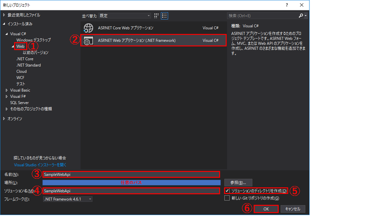
Task: Select the Test category
Action: [x=21, y=84]
